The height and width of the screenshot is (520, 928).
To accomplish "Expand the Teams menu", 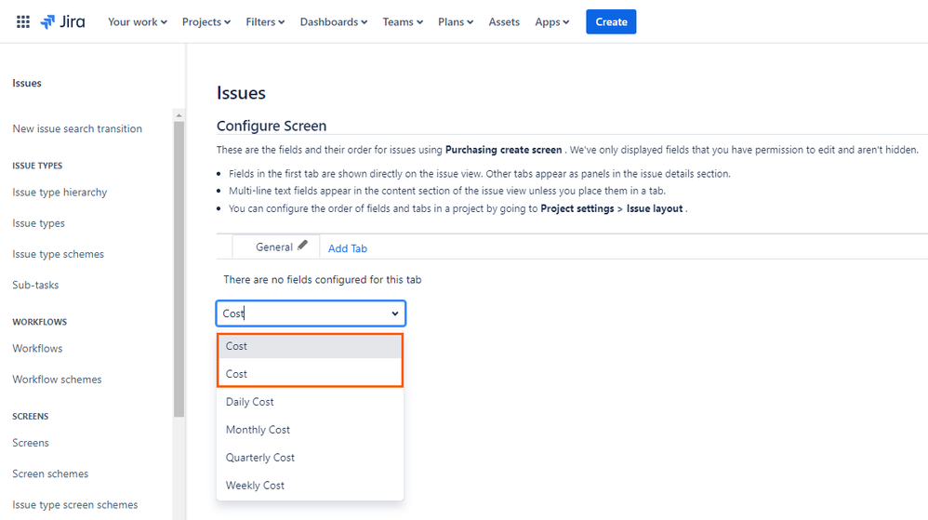I will 403,22.
